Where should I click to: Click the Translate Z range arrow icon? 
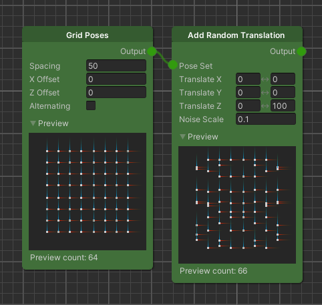[x=265, y=106]
